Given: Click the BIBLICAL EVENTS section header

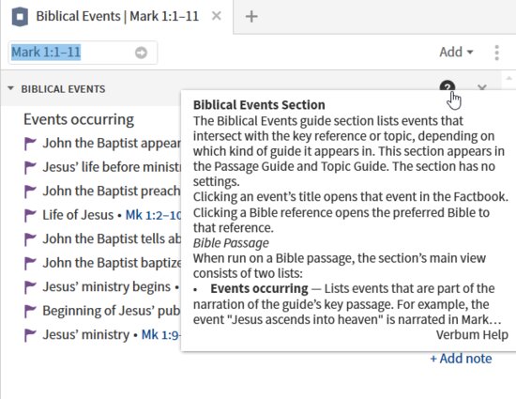Looking at the screenshot, I should [x=63, y=89].
